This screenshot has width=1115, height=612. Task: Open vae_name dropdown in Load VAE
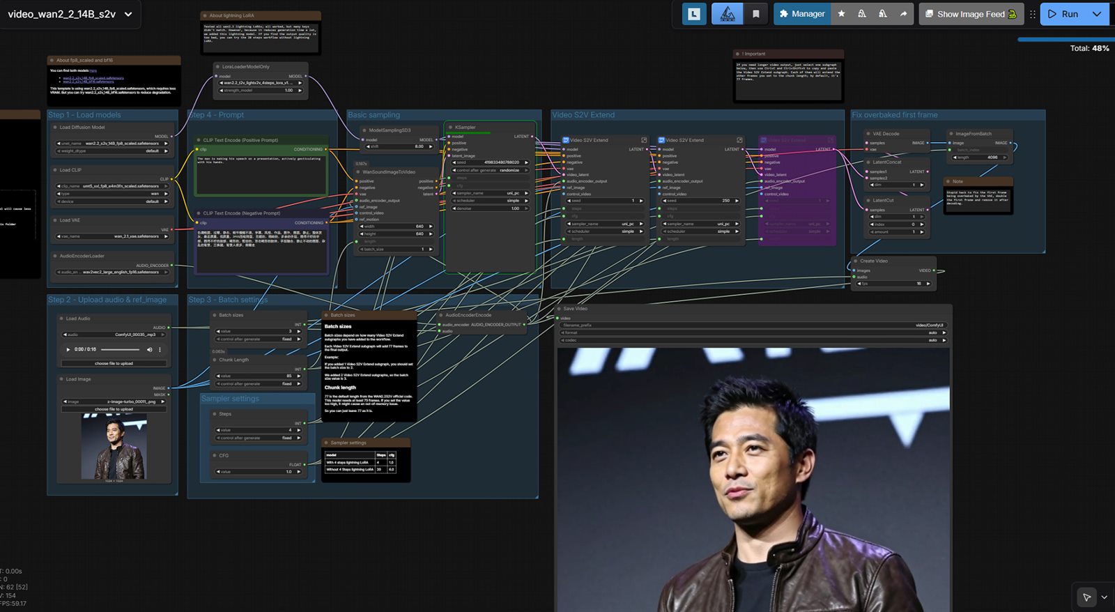(x=113, y=236)
